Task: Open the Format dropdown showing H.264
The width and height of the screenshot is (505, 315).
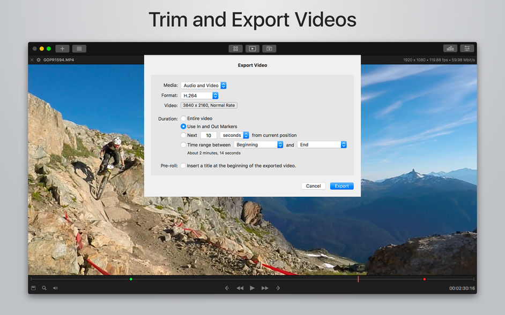Action: pyautogui.click(x=199, y=95)
